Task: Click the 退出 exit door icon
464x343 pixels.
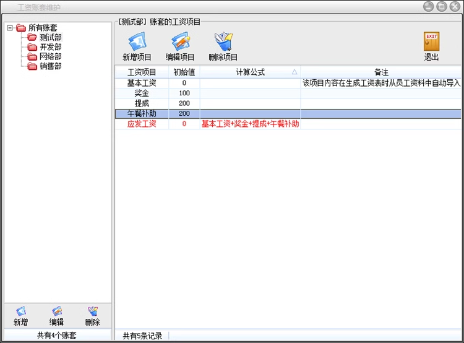Action: point(431,41)
